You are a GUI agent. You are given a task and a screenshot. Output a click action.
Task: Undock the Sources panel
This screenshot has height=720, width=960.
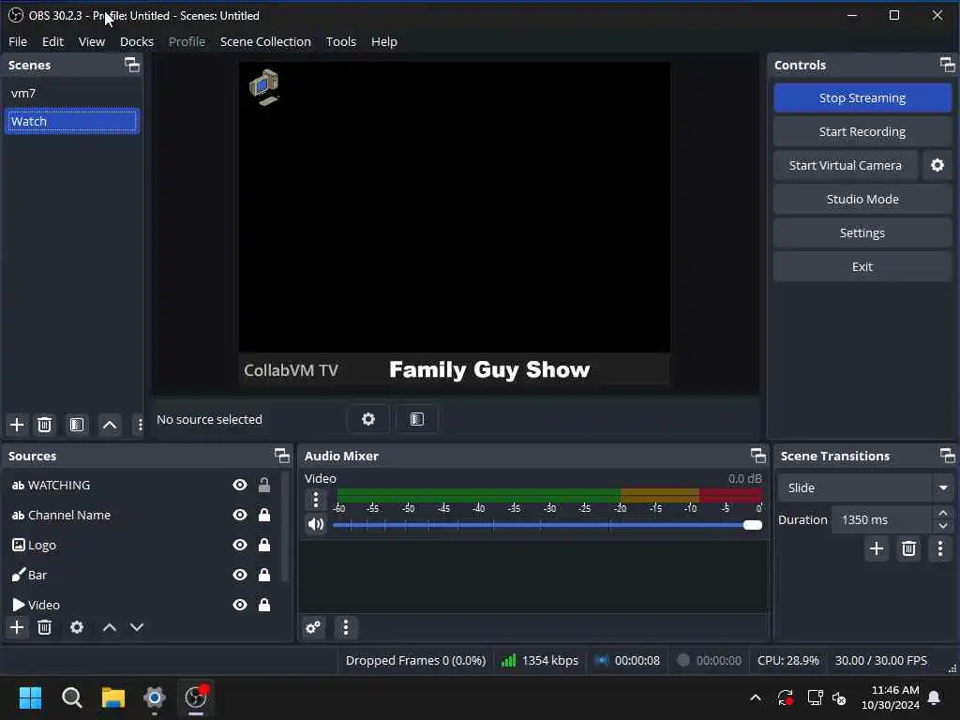click(281, 456)
